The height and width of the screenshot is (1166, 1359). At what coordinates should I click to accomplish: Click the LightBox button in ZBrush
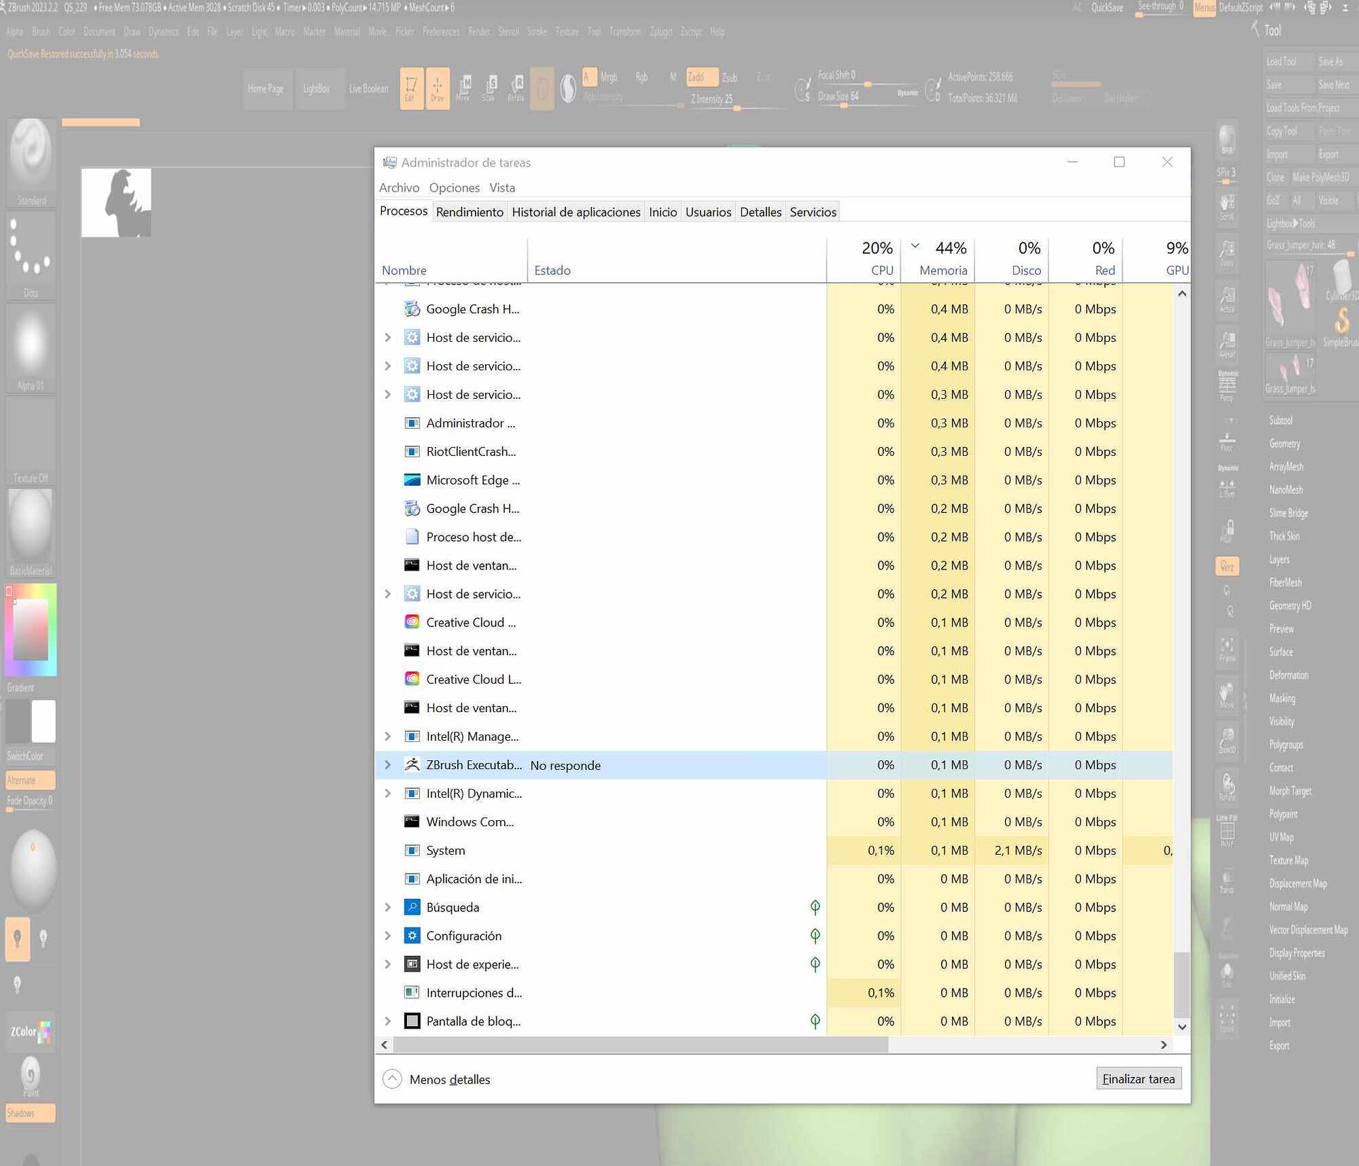pos(316,88)
